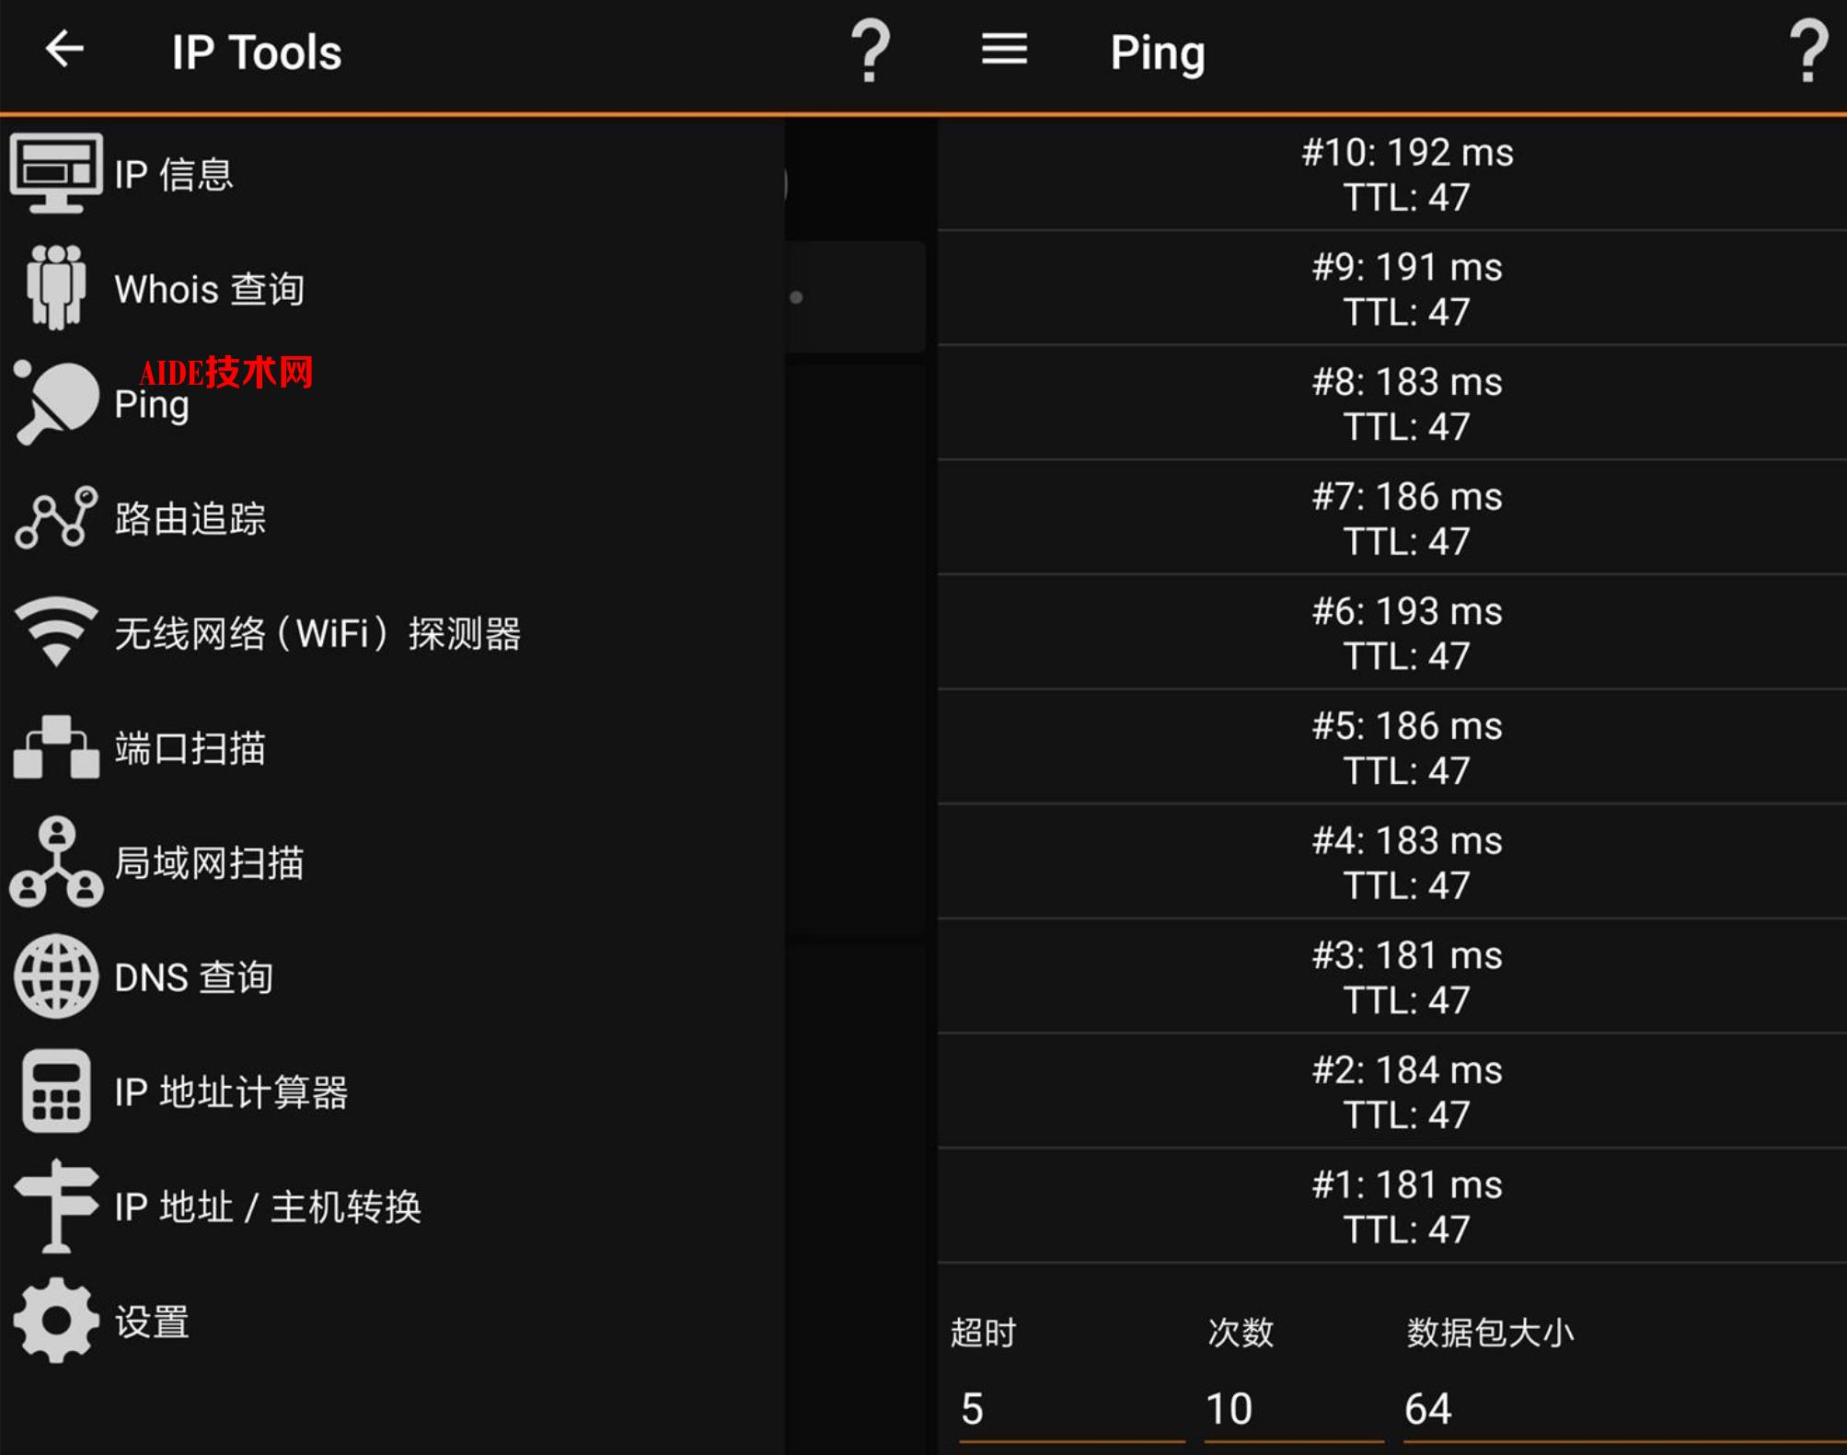Click the 超时 timeout input field
This screenshot has width=1847, height=1455.
coord(1069,1409)
